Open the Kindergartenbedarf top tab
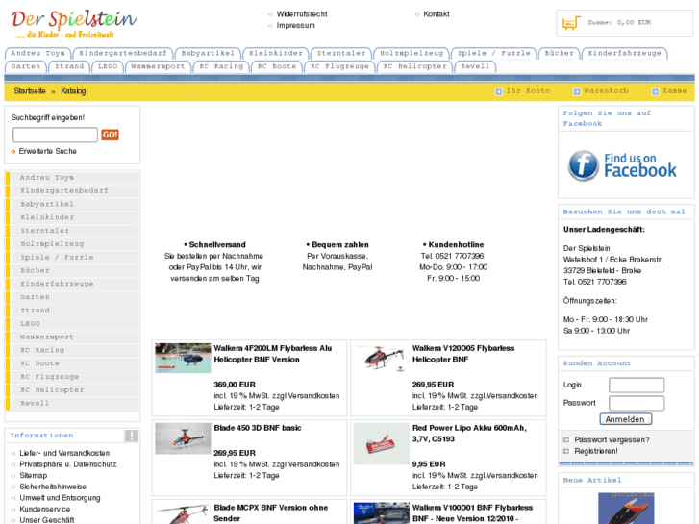699x524 pixels. point(123,53)
